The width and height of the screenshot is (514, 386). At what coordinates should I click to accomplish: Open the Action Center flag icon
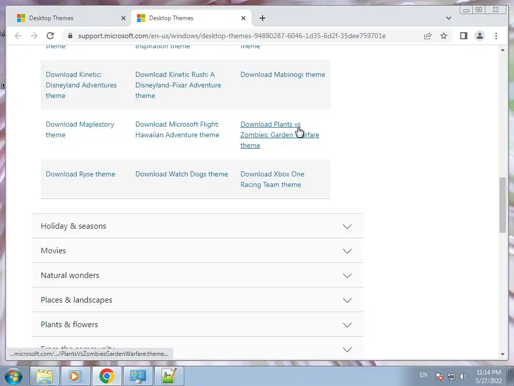tap(439, 376)
